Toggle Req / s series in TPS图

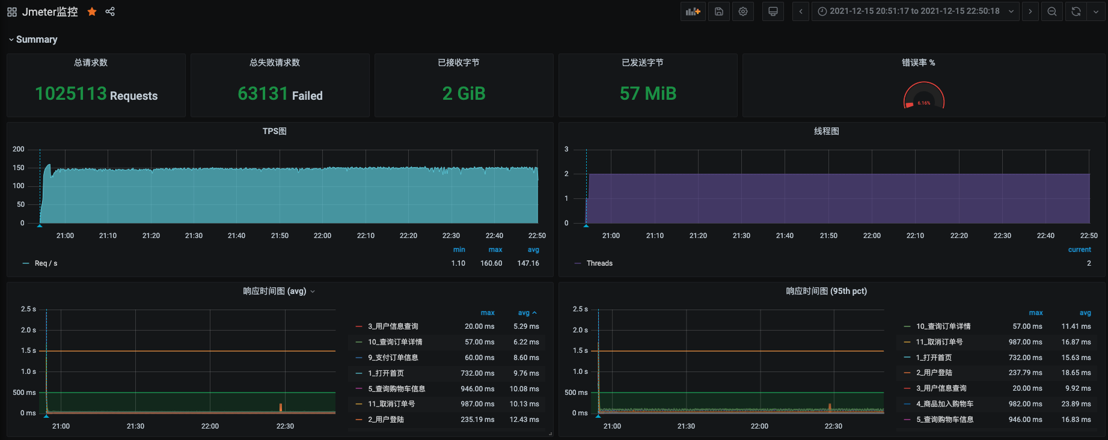tap(46, 263)
